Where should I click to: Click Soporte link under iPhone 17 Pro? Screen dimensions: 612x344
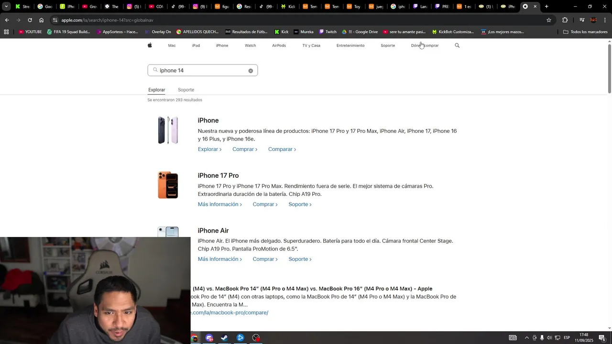(300, 204)
